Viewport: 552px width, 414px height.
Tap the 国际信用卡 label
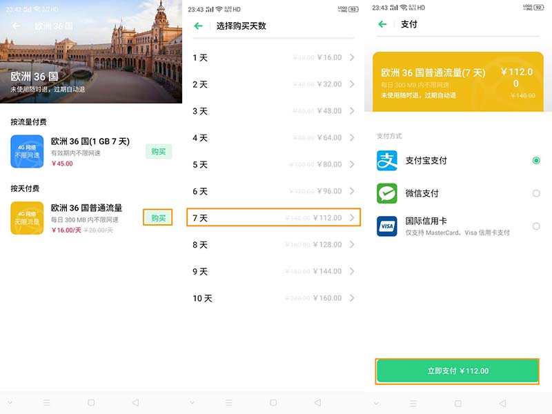point(426,221)
